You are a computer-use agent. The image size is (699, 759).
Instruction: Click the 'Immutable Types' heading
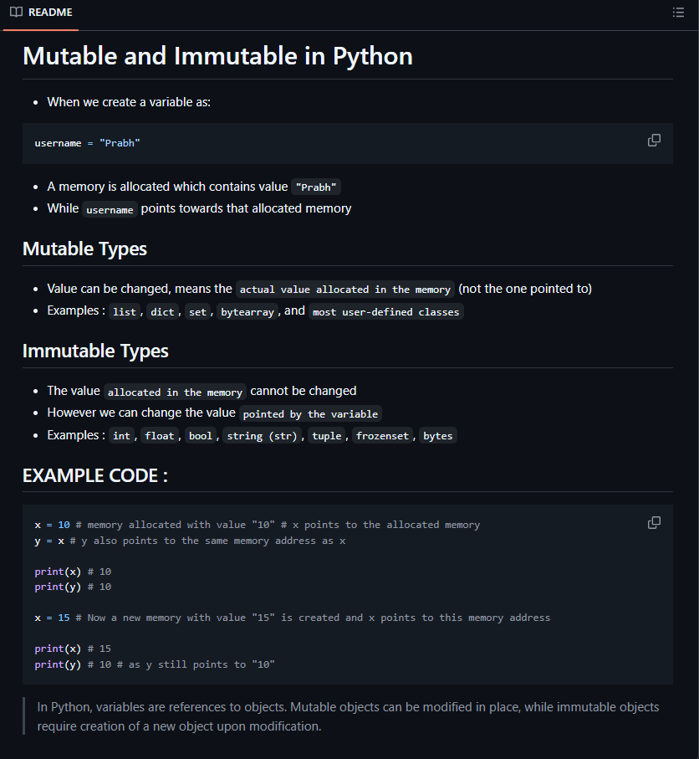coord(95,351)
